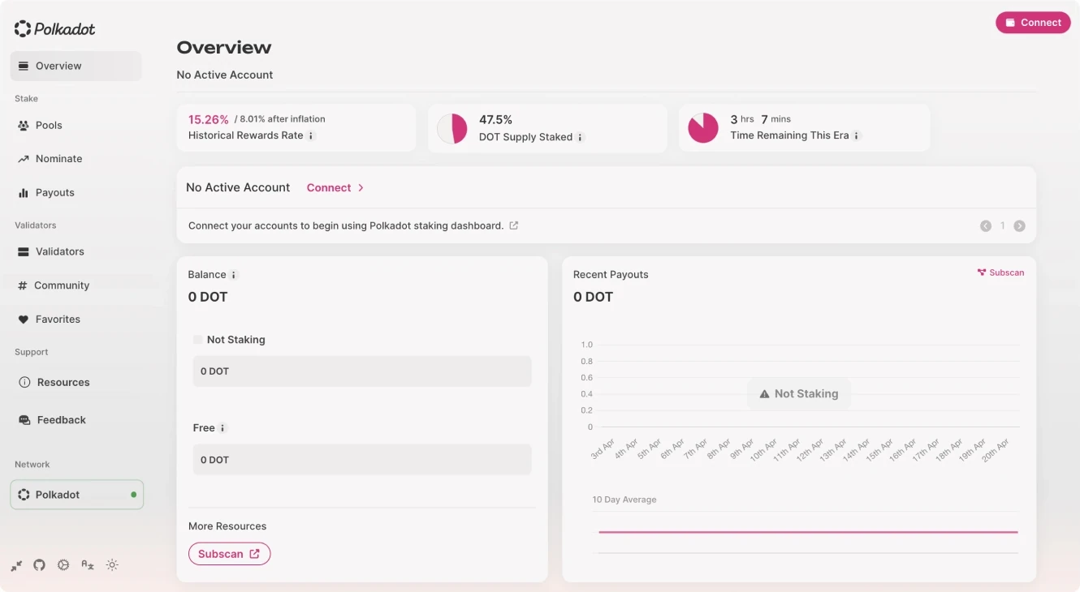This screenshot has height=592, width=1080.
Task: Open Subscan link in Recent Payouts card
Action: [1000, 272]
